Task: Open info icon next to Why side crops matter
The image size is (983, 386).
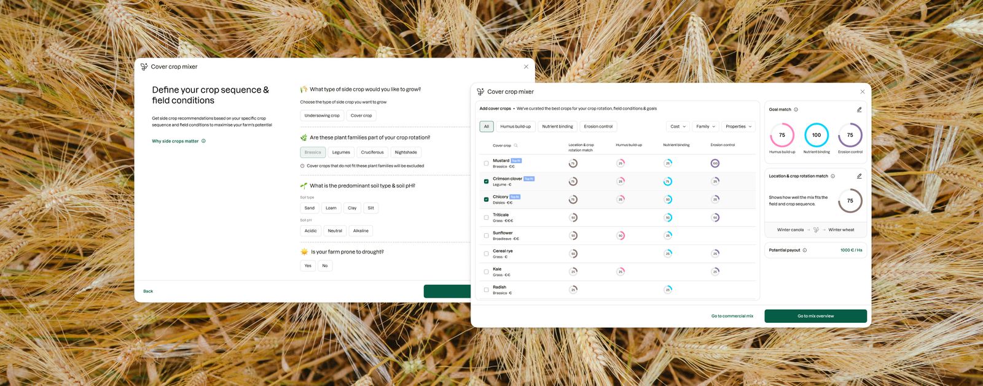Action: pyautogui.click(x=203, y=141)
